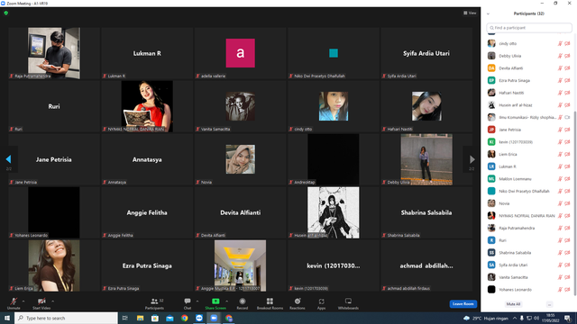Select NYIMAS NOFRIAL DANIRA RIAN's video tile
Image resolution: width=577 pixels, height=324 pixels.
[147, 106]
